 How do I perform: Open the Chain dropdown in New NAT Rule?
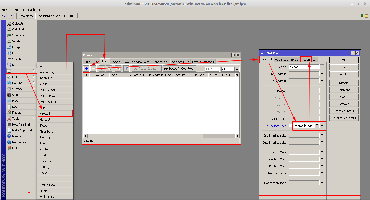click(x=322, y=67)
